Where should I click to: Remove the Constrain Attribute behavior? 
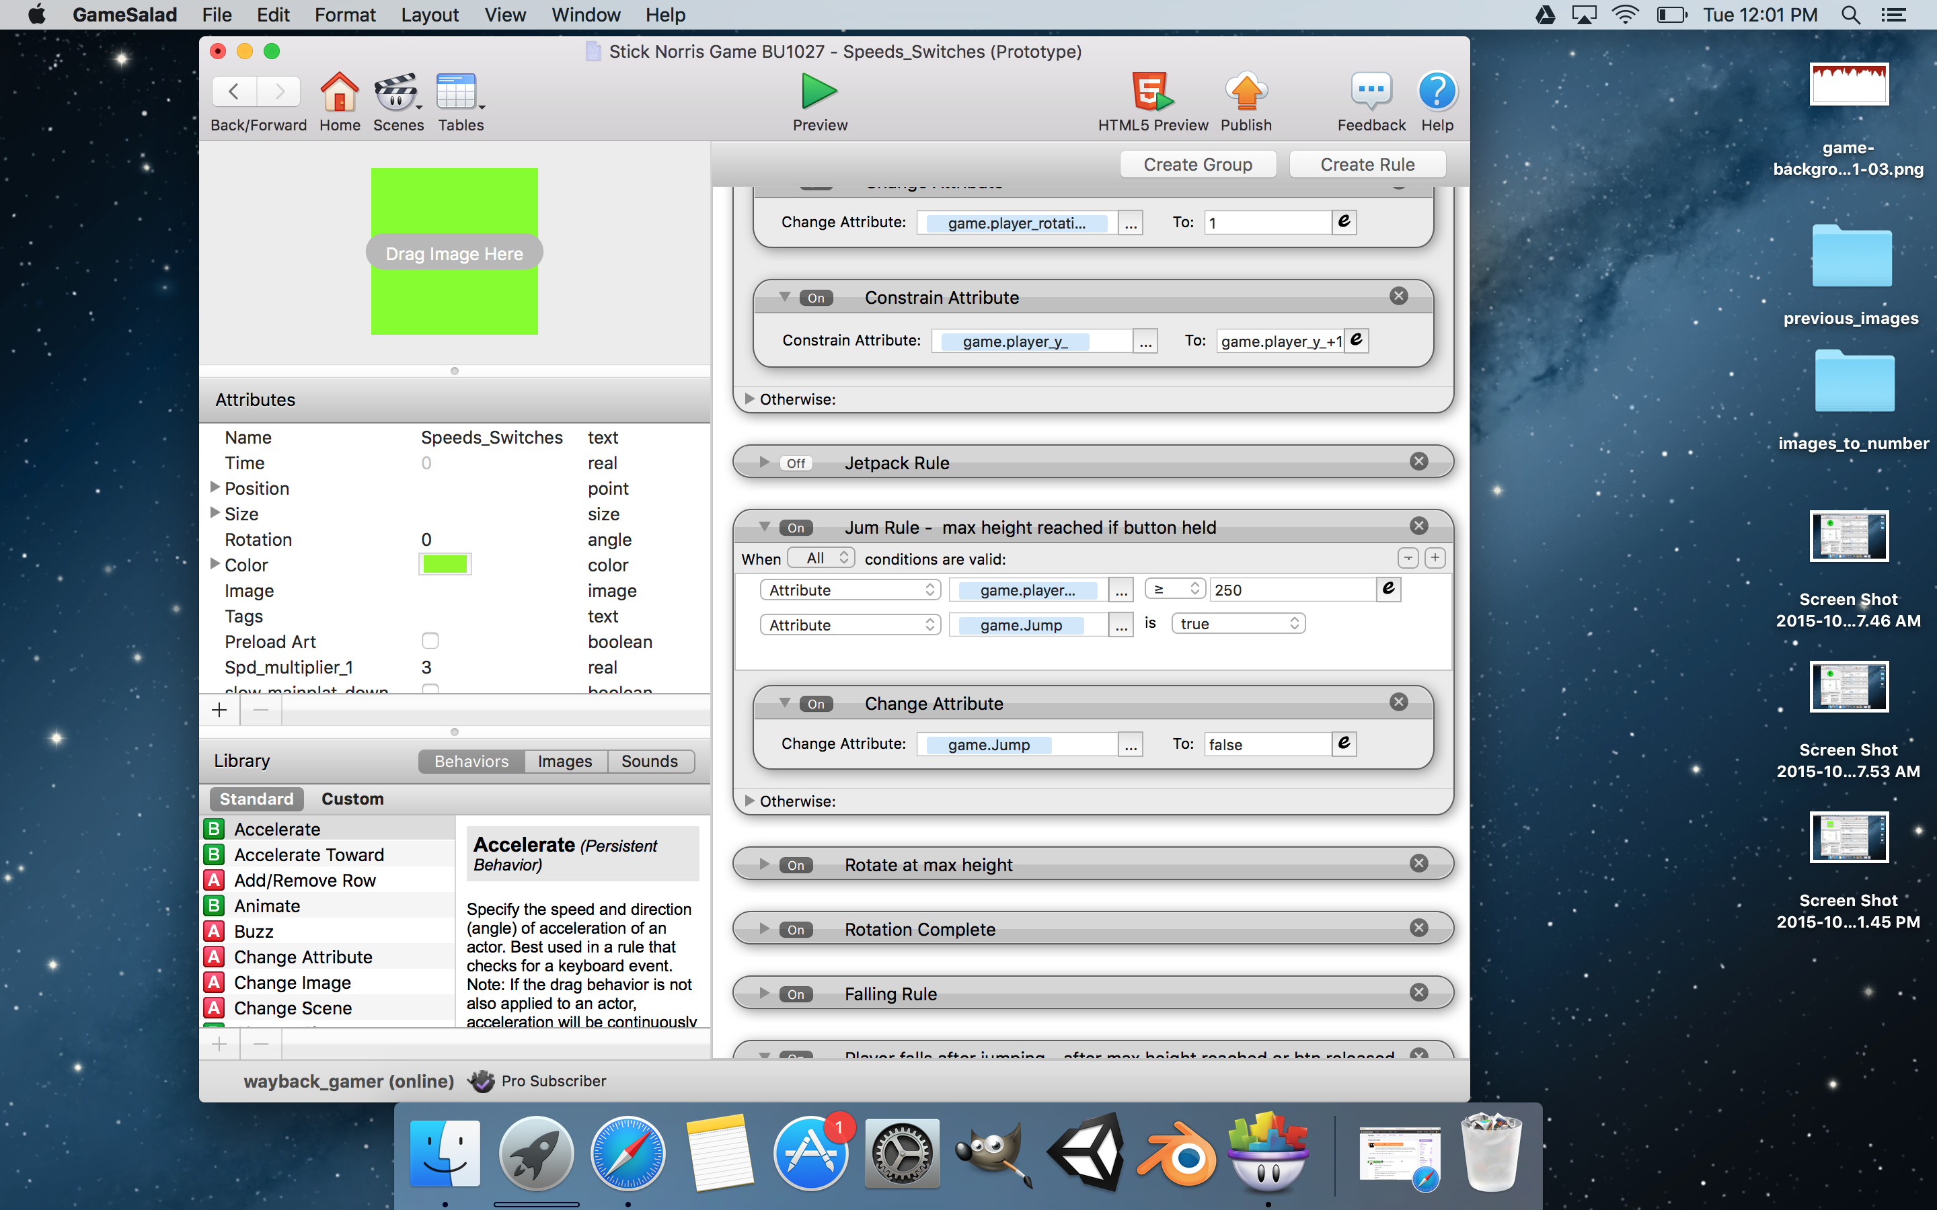pyautogui.click(x=1398, y=296)
